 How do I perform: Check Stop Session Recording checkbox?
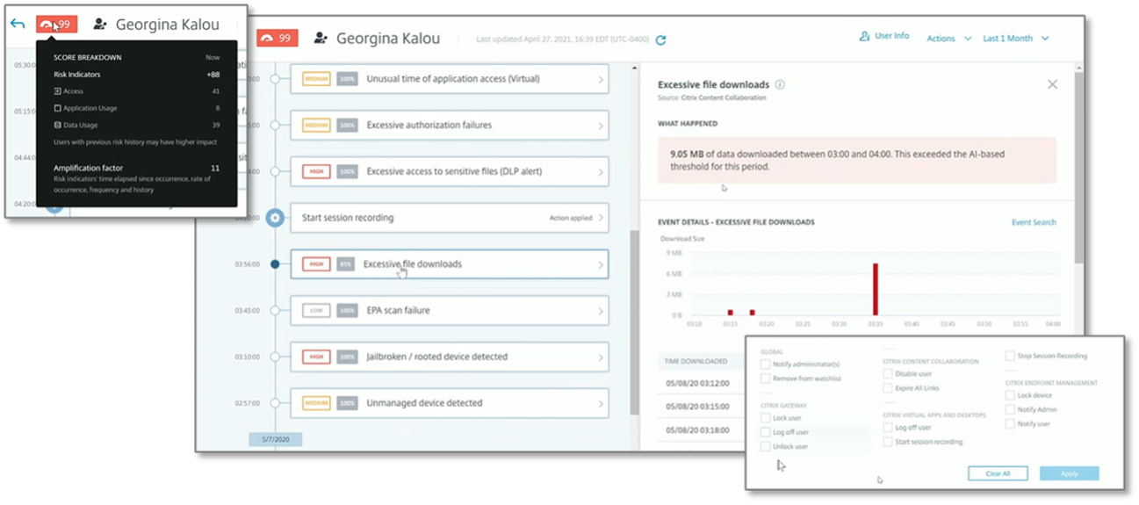tap(1010, 356)
